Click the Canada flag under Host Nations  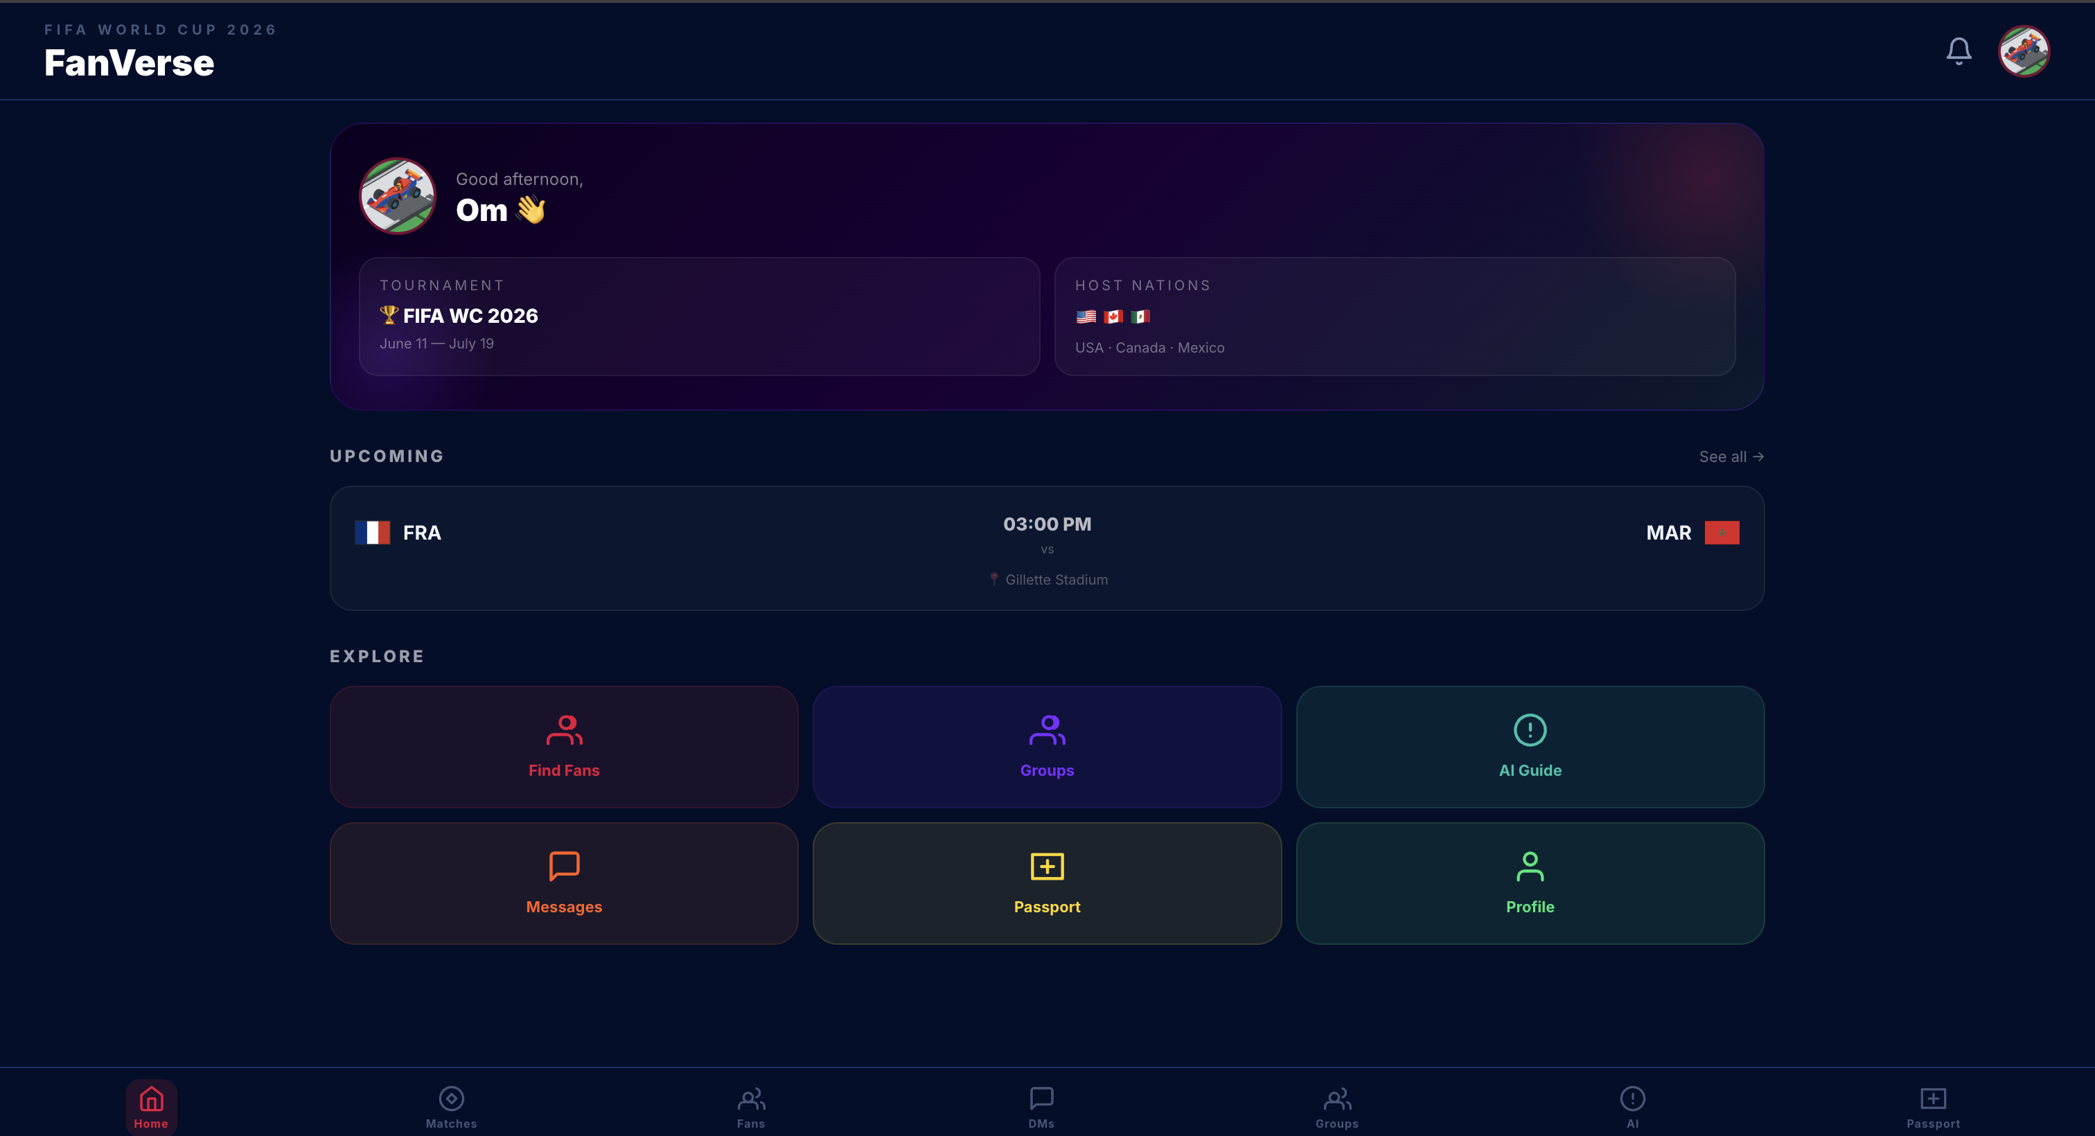[1113, 317]
